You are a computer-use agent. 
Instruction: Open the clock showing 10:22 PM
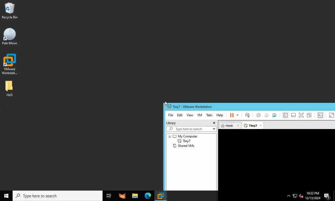[x=313, y=196]
